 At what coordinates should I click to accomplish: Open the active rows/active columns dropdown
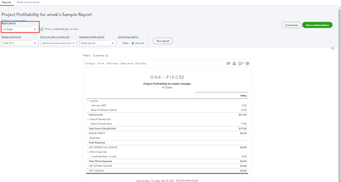58,43
